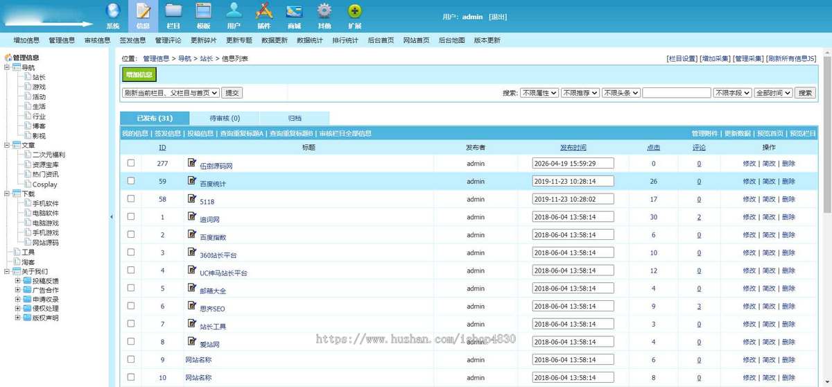Viewport: 832px width, 387px height.
Task: Open the 模板 window icon in top bar
Action: [203, 11]
